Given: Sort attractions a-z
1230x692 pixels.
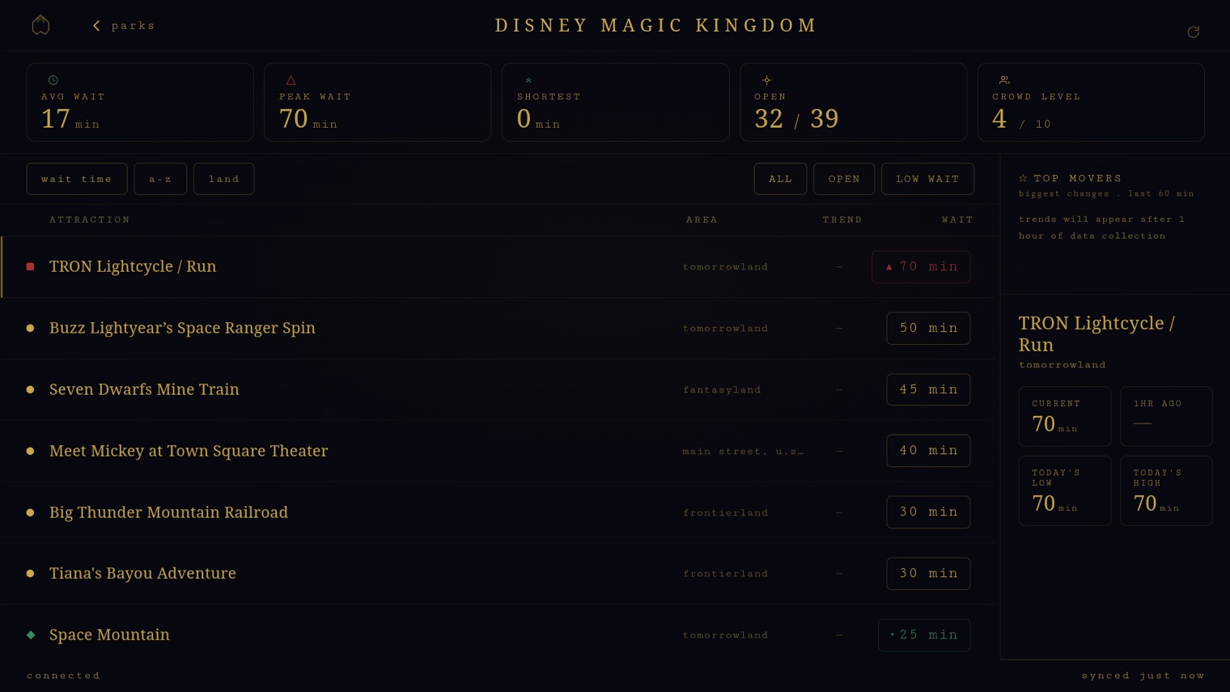Looking at the screenshot, I should coord(160,179).
